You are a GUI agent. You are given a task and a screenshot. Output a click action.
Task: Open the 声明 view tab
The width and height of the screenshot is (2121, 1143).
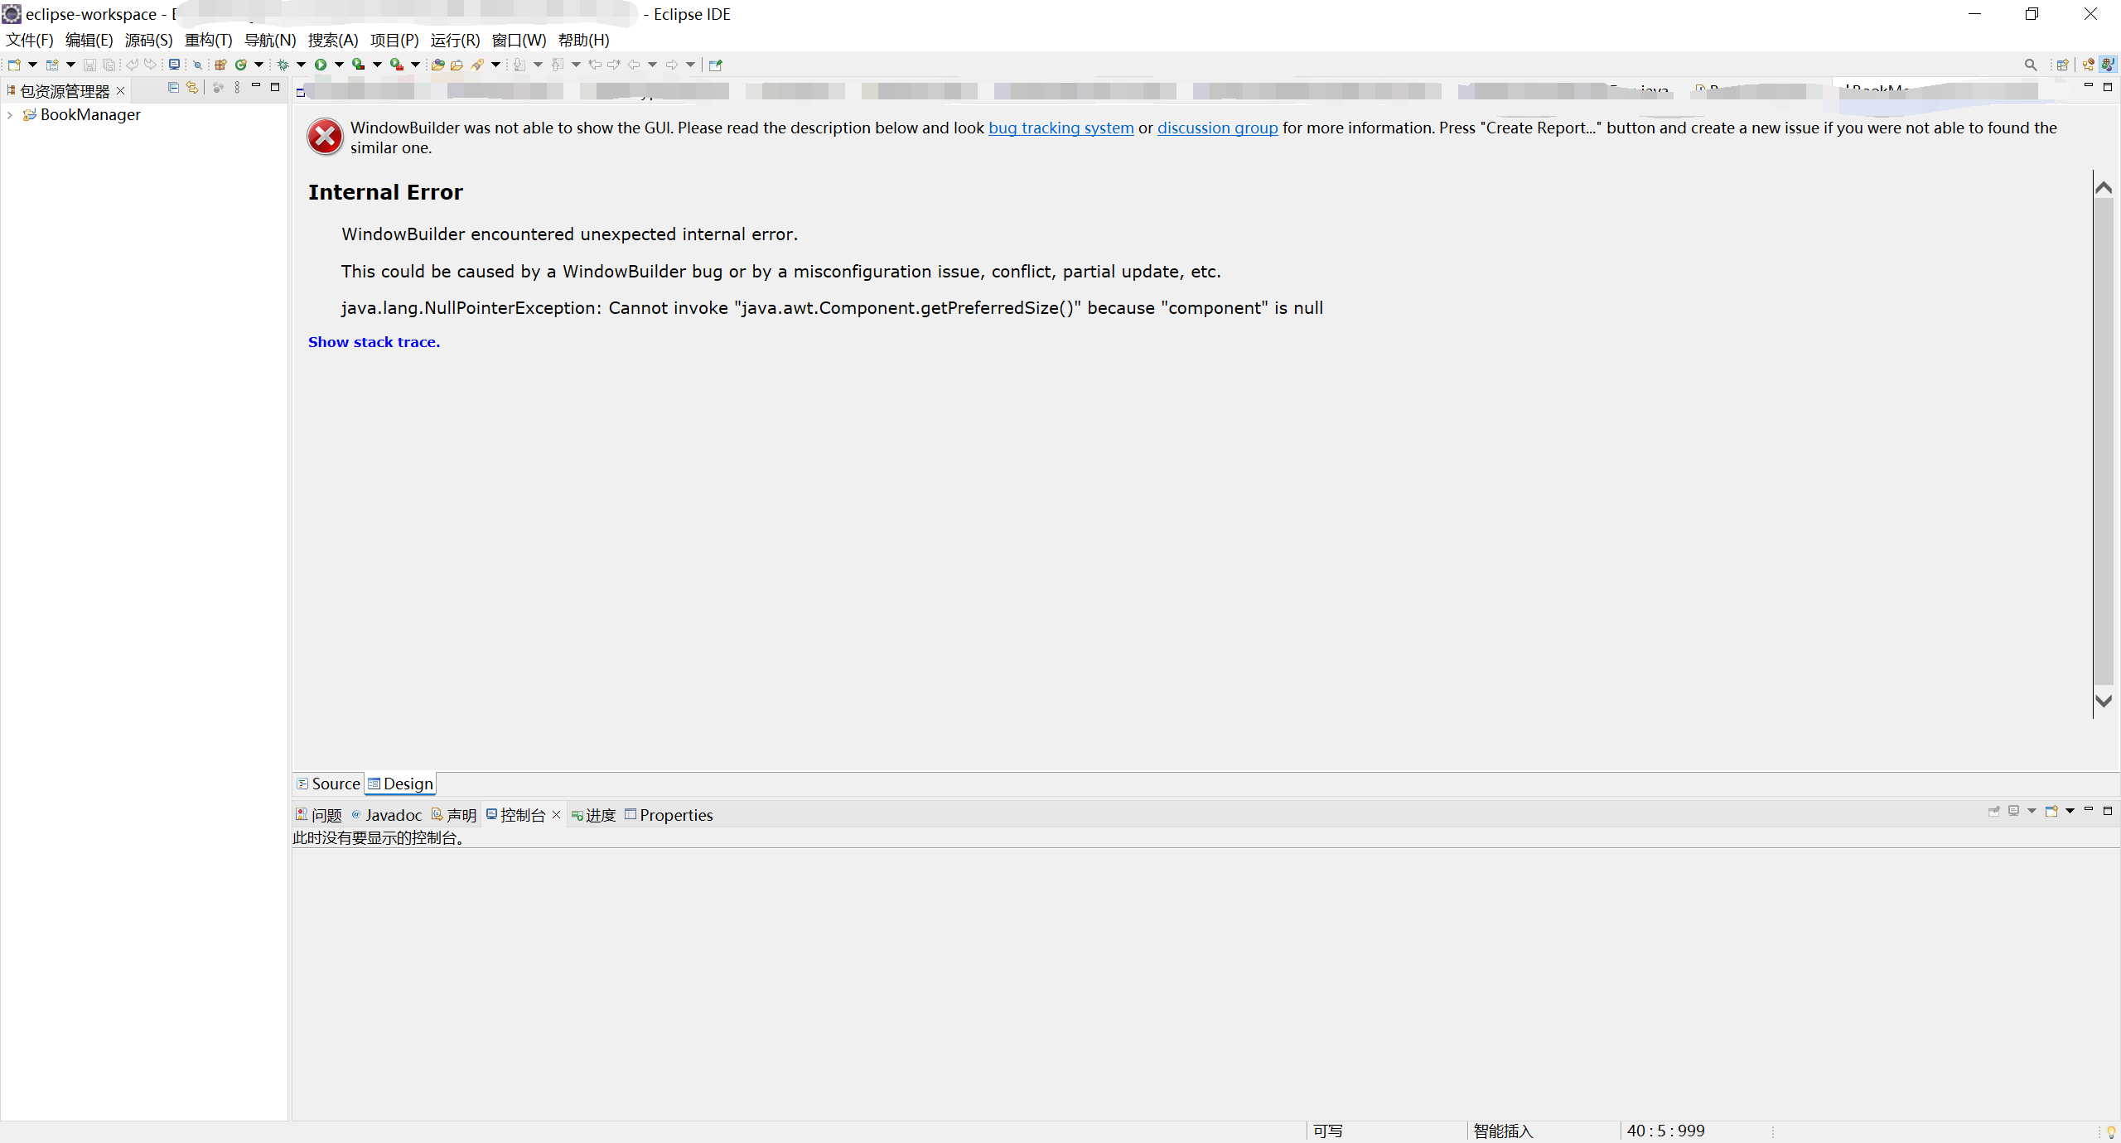(454, 815)
